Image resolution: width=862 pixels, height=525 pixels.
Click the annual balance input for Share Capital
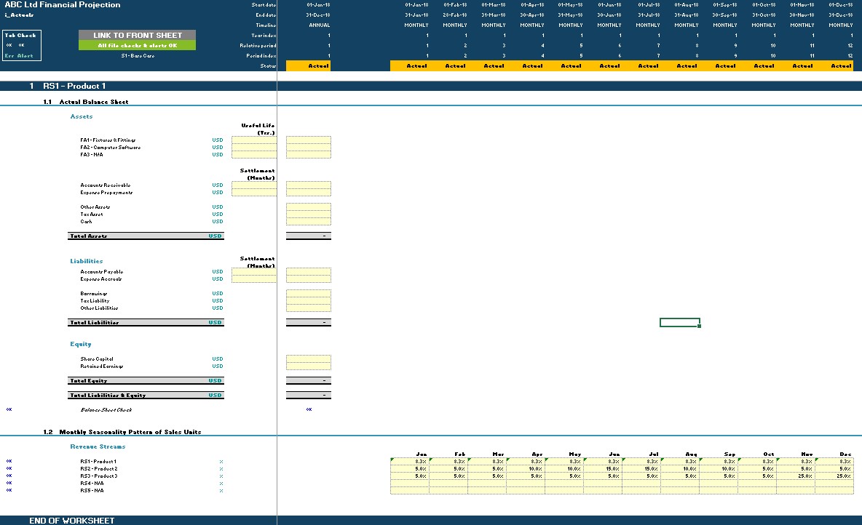pyautogui.click(x=309, y=359)
